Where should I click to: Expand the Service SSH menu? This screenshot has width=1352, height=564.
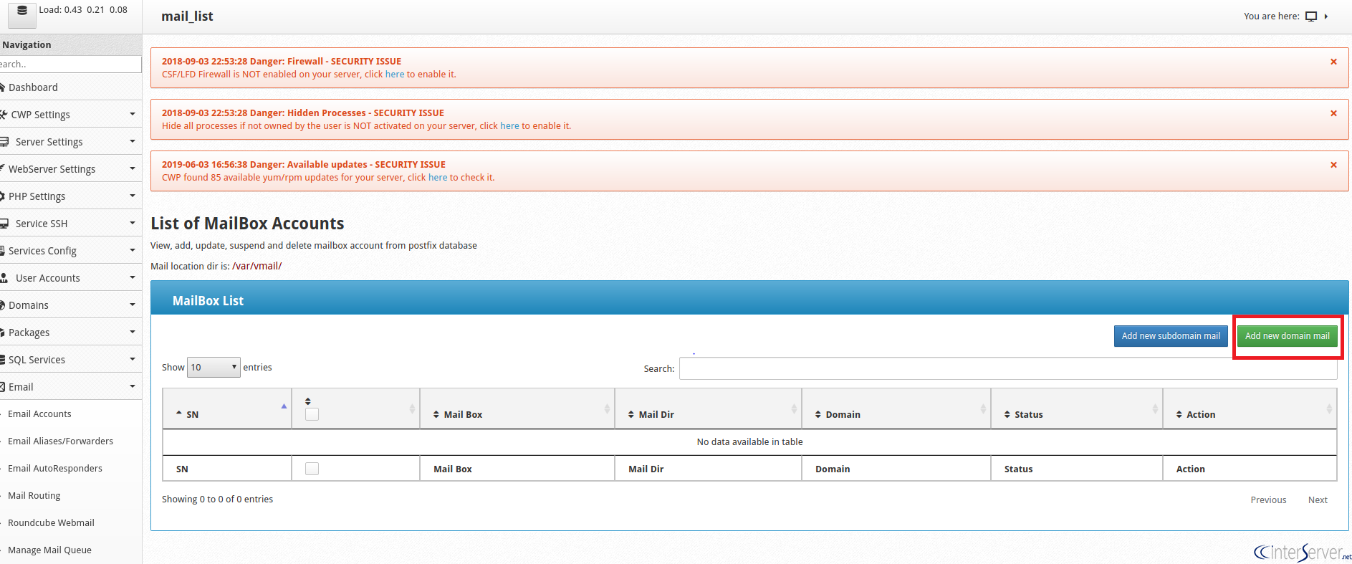point(133,224)
